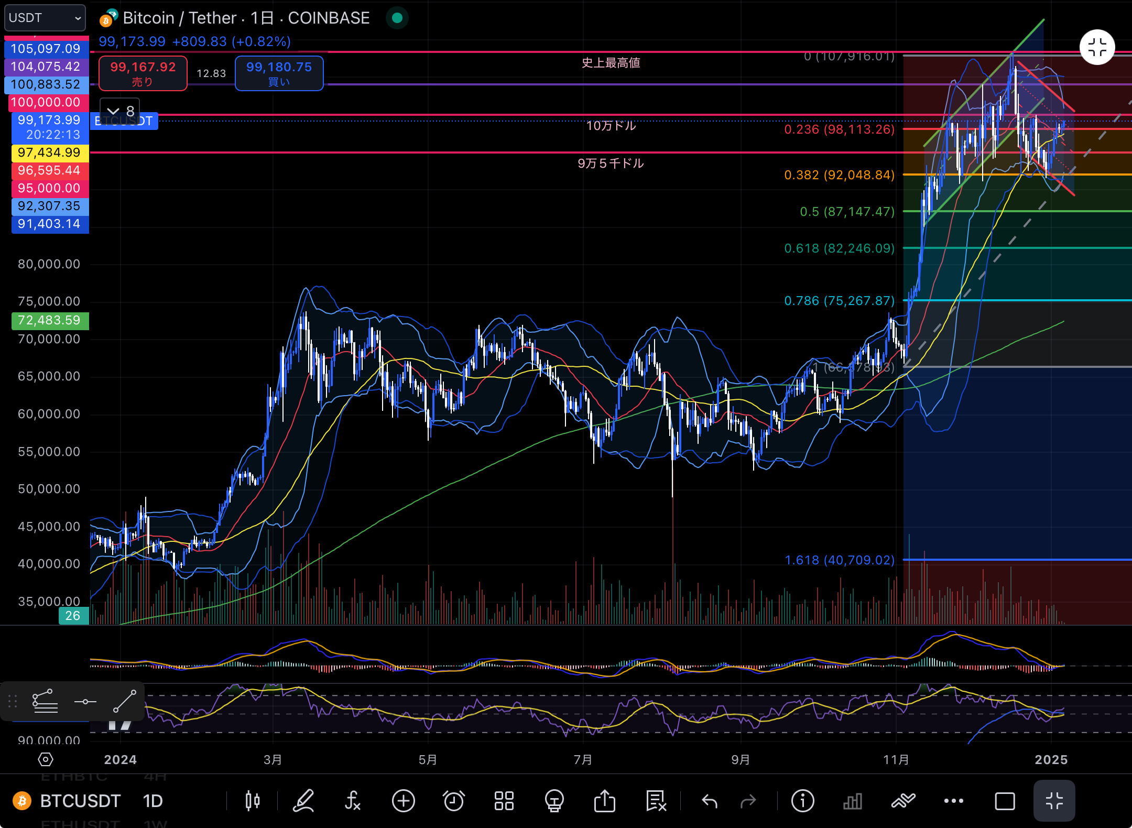
Task: Click the 95,000.00 price label
Action: click(x=50, y=188)
